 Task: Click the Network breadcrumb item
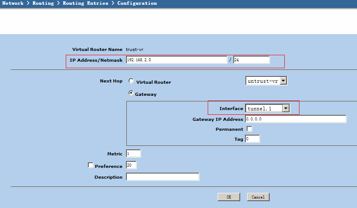click(x=13, y=3)
